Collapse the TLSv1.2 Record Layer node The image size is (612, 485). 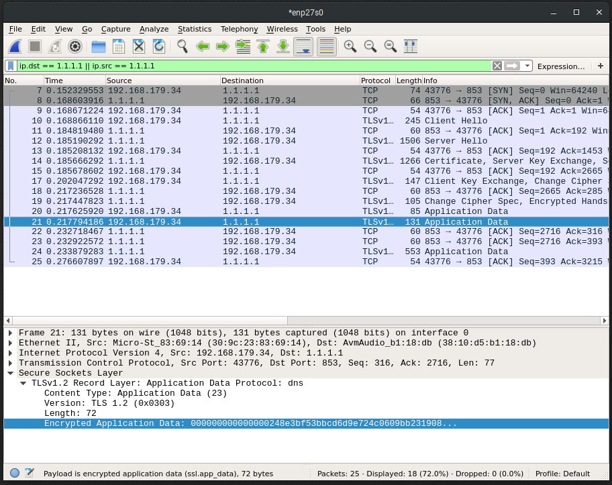point(23,383)
